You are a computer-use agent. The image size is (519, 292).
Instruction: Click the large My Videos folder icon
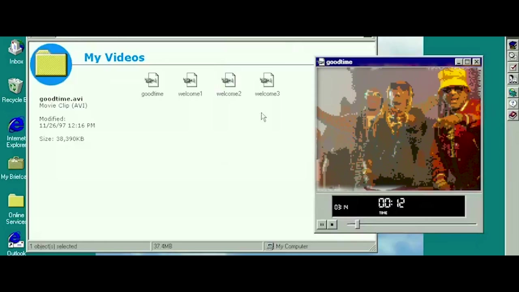tap(51, 64)
